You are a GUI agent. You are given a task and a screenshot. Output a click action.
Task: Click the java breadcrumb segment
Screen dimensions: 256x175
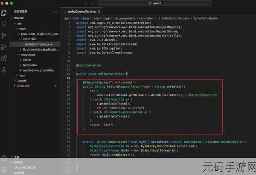[x=86, y=18]
